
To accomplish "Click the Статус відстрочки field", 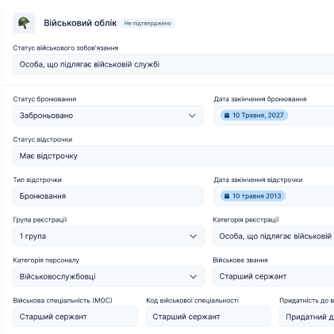I will (174, 156).
